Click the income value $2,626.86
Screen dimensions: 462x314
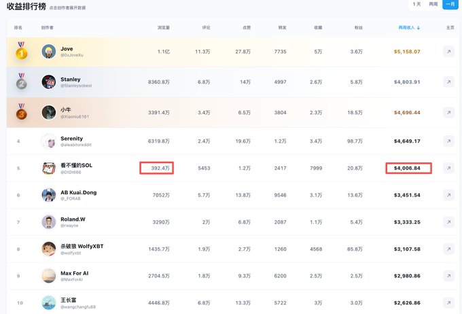click(x=407, y=303)
